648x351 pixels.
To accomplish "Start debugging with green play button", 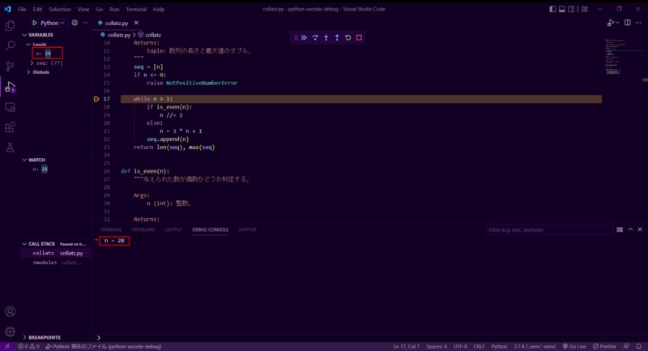I will coord(35,24).
